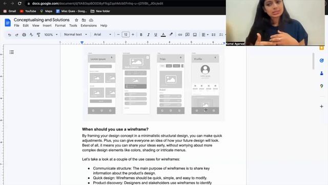Select the Paint format tool
The width and height of the screenshot is (328, 185).
pyautogui.click(x=38, y=35)
